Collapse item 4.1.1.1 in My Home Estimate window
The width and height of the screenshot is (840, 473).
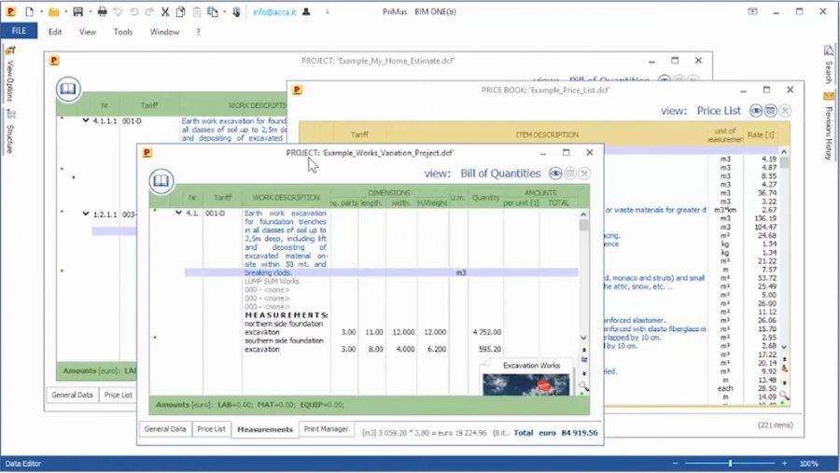[86, 120]
